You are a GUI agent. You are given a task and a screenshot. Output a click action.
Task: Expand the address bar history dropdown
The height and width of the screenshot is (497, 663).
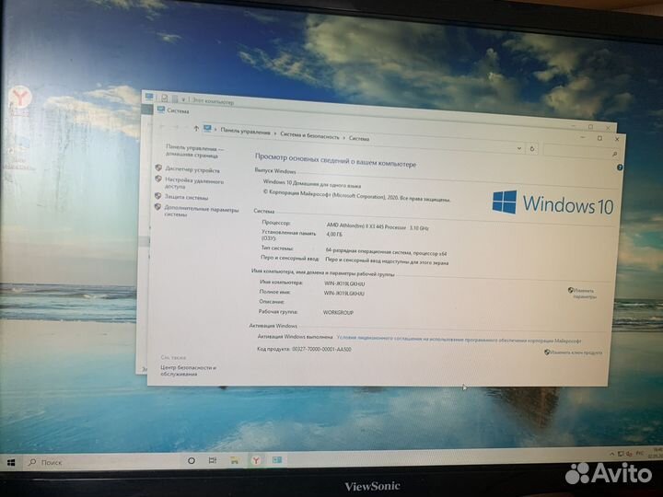point(518,148)
